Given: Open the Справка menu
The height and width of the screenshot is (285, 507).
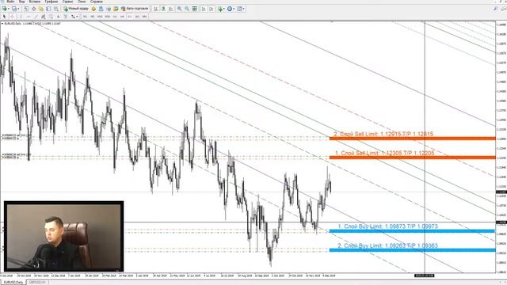Looking at the screenshot, I should tap(97, 2).
